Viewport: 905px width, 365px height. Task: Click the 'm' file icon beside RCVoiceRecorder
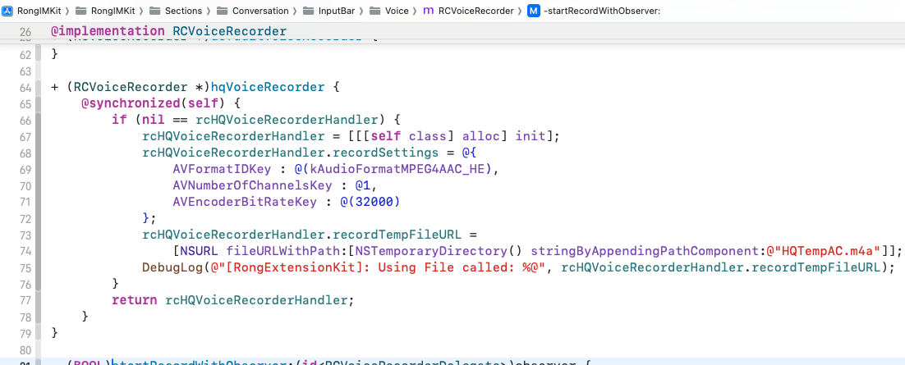pyautogui.click(x=429, y=11)
